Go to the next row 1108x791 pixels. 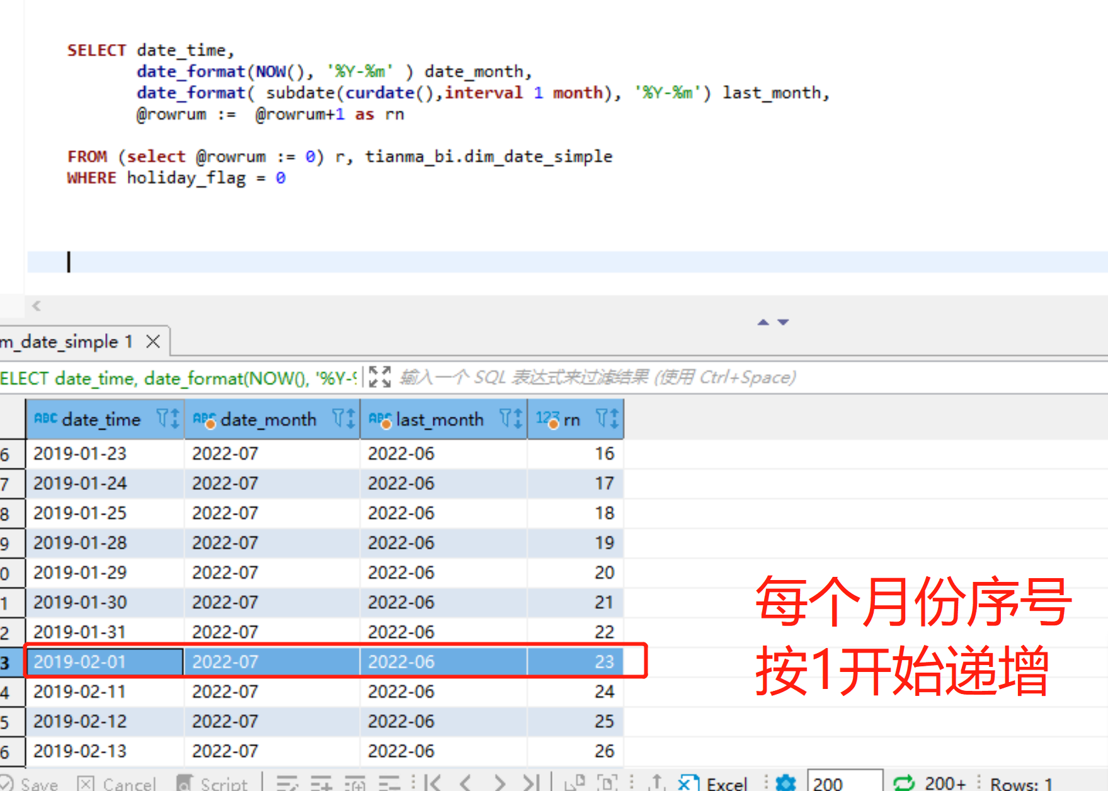point(500,783)
